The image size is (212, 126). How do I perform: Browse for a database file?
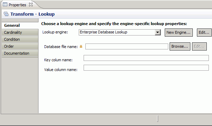click(x=180, y=46)
